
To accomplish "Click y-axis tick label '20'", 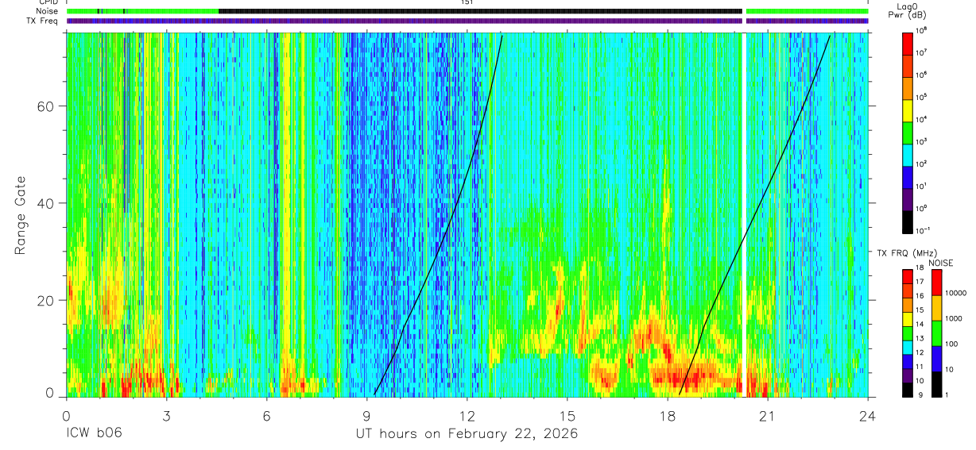I will coord(45,300).
